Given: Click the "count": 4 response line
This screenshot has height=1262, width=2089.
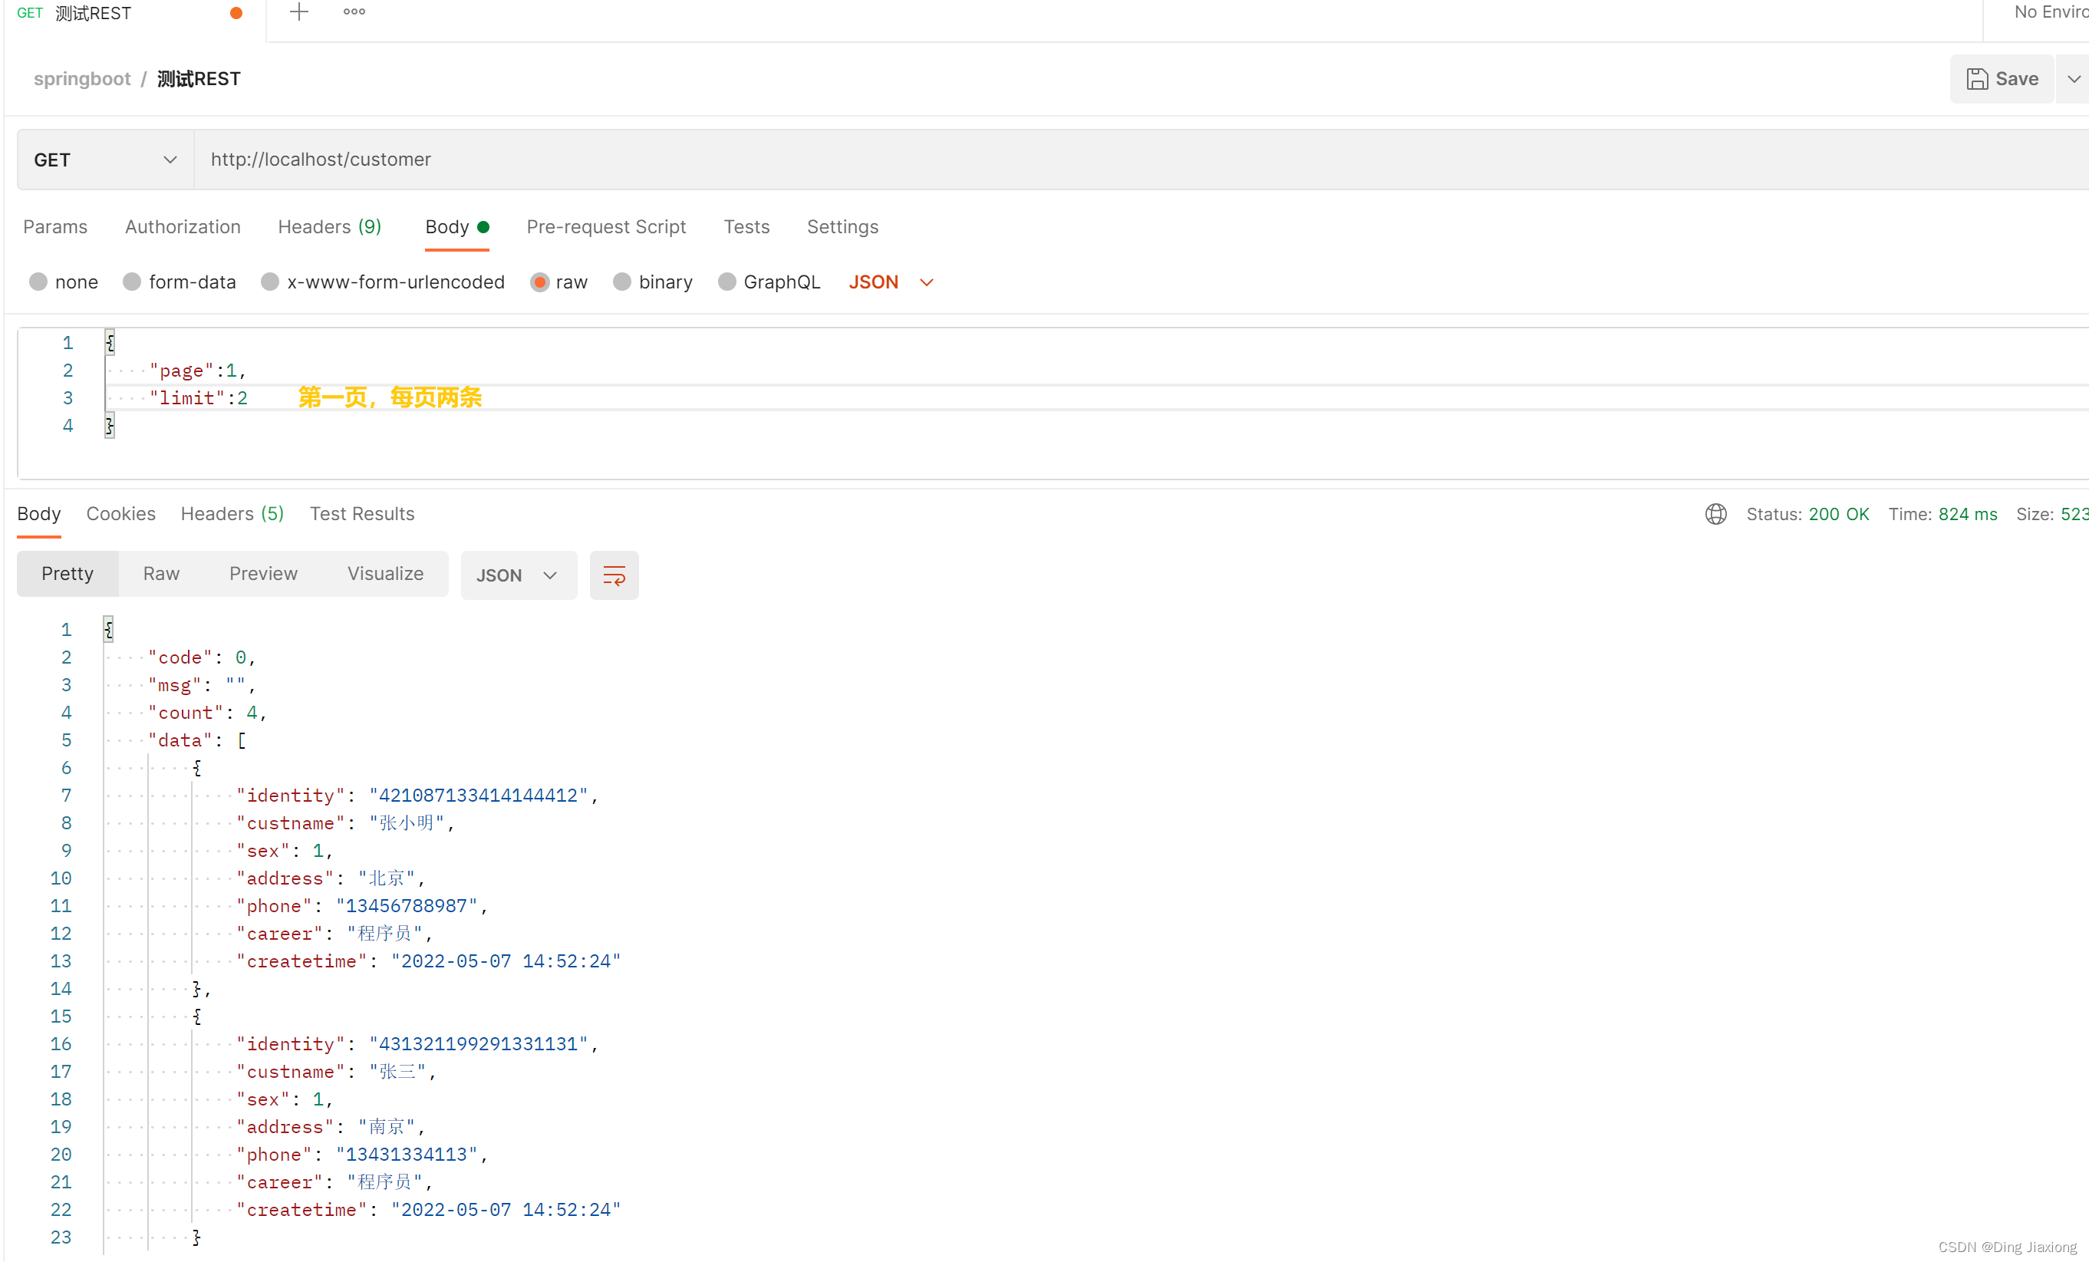Looking at the screenshot, I should 207,713.
